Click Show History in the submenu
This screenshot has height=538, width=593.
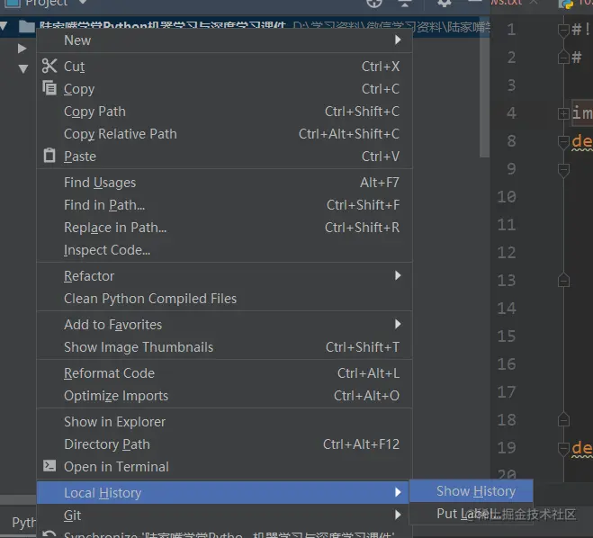[x=472, y=490]
